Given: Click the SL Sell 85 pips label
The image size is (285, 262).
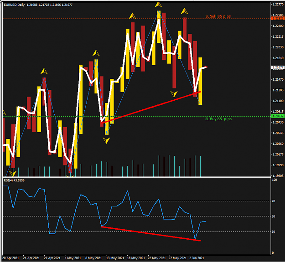Looking at the screenshot, I should point(218,16).
